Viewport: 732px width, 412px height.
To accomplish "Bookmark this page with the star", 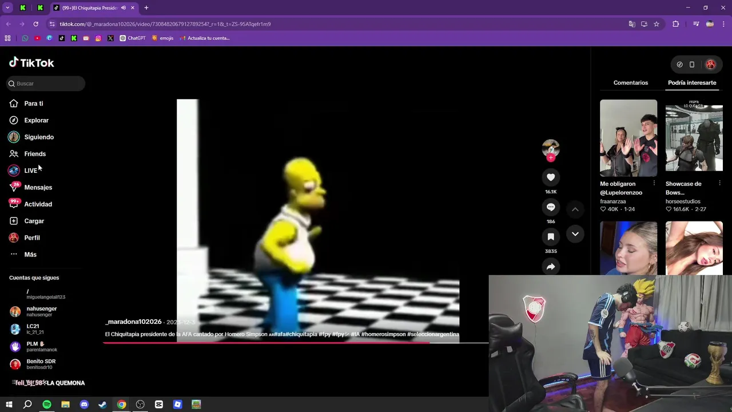I will pos(657,24).
